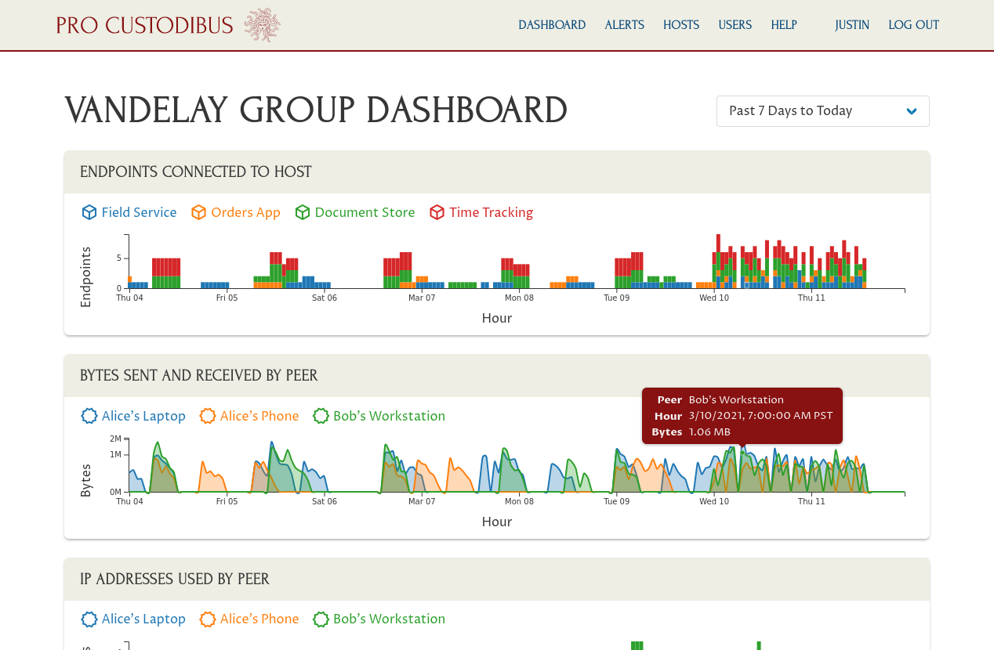Click Alice's Phone icon in IP Addresses legend
Screen dimensions: 994x650
[208, 619]
